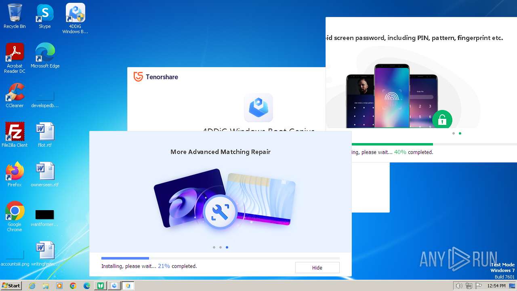The width and height of the screenshot is (517, 291).
Task: Open Chrome from the taskbar
Action: coord(73,286)
